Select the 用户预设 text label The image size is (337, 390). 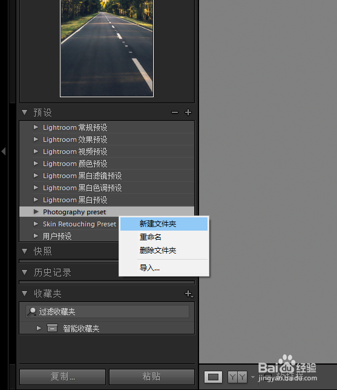[57, 236]
